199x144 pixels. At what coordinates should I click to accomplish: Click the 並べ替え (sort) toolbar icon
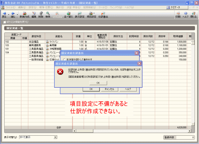(x=68, y=15)
